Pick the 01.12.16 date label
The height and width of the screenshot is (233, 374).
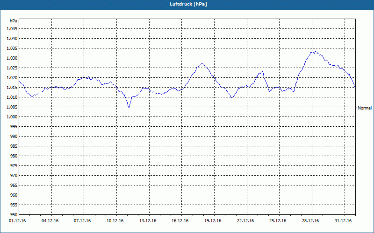pos(17,221)
